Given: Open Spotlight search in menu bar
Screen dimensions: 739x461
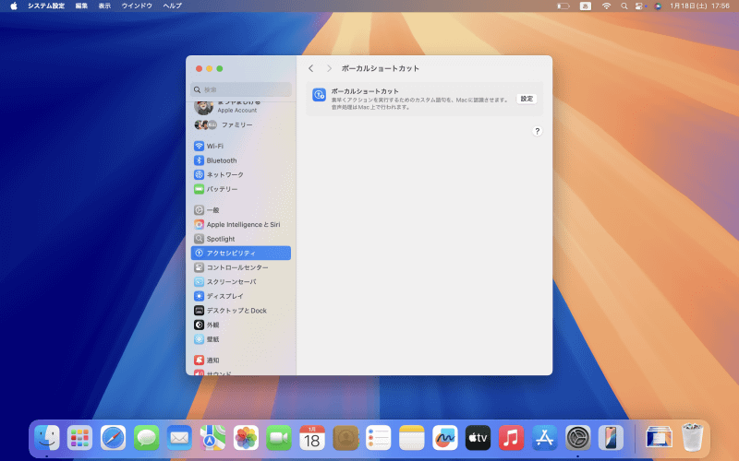Looking at the screenshot, I should tap(624, 6).
